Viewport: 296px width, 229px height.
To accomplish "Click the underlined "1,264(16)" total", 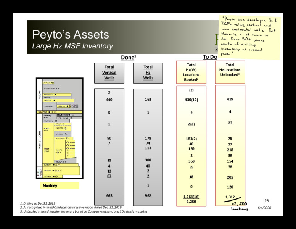I will coord(191,197).
